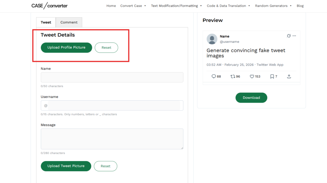
Task: Click the timestamp '03:52 AM · February 25, 2026'
Action: [x=230, y=65]
